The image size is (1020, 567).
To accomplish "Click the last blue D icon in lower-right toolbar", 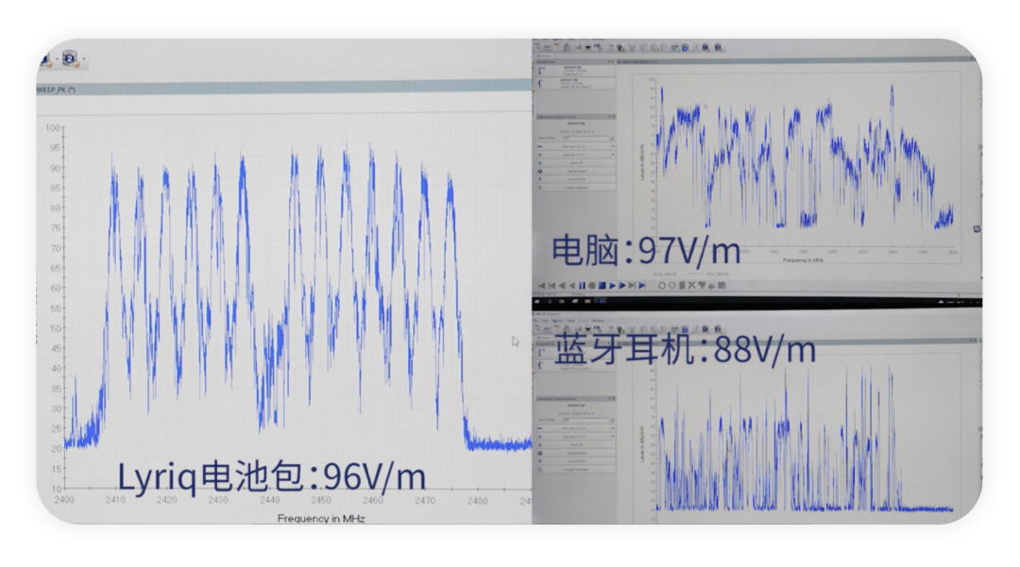I will (718, 329).
